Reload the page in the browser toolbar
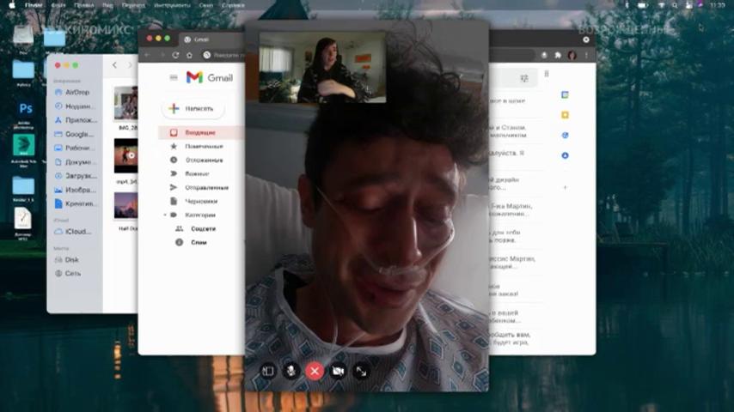 (175, 55)
